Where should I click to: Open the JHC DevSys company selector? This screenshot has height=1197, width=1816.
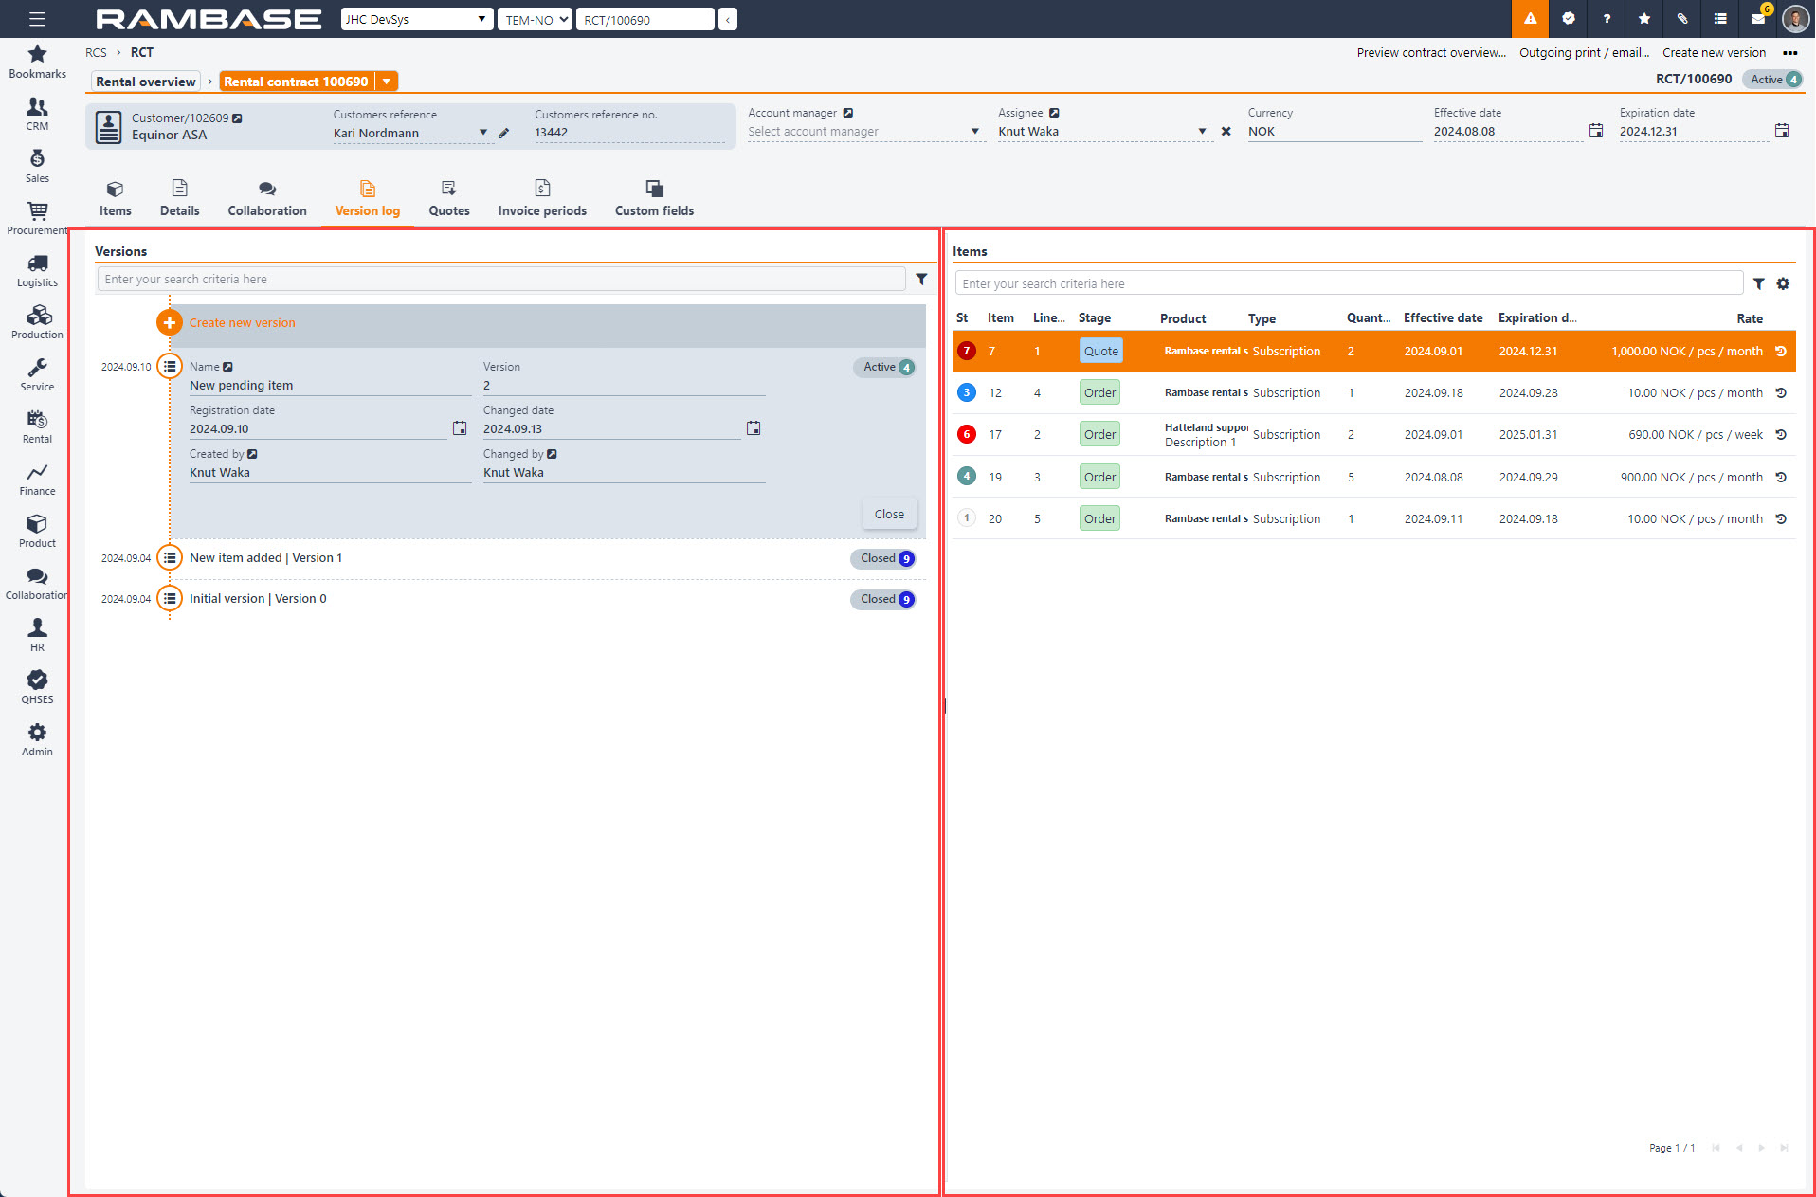coord(416,19)
